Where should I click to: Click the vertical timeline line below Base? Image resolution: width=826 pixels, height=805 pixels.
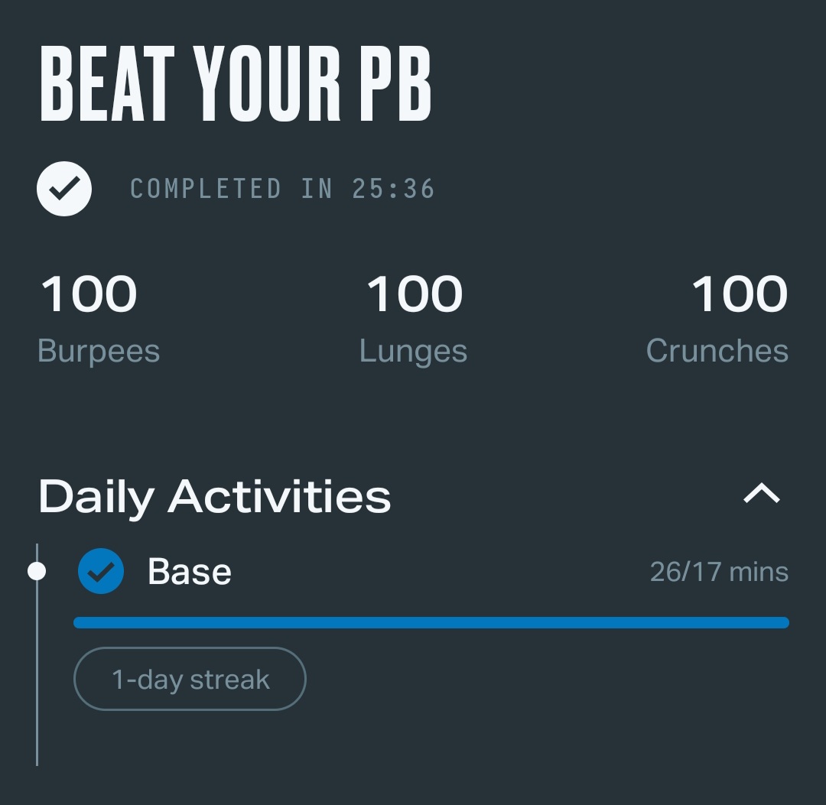[37, 688]
